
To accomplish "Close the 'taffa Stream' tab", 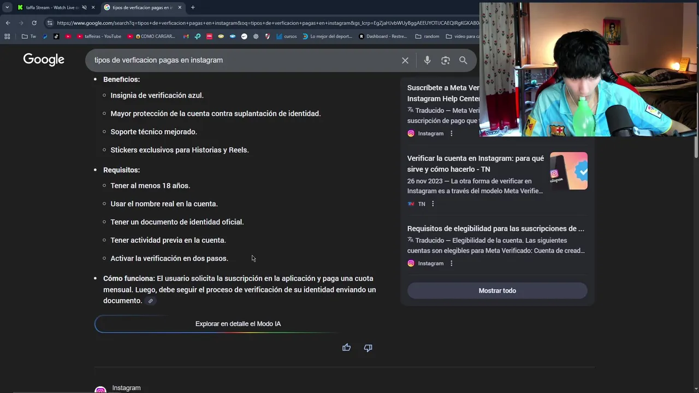I will [x=93, y=7].
